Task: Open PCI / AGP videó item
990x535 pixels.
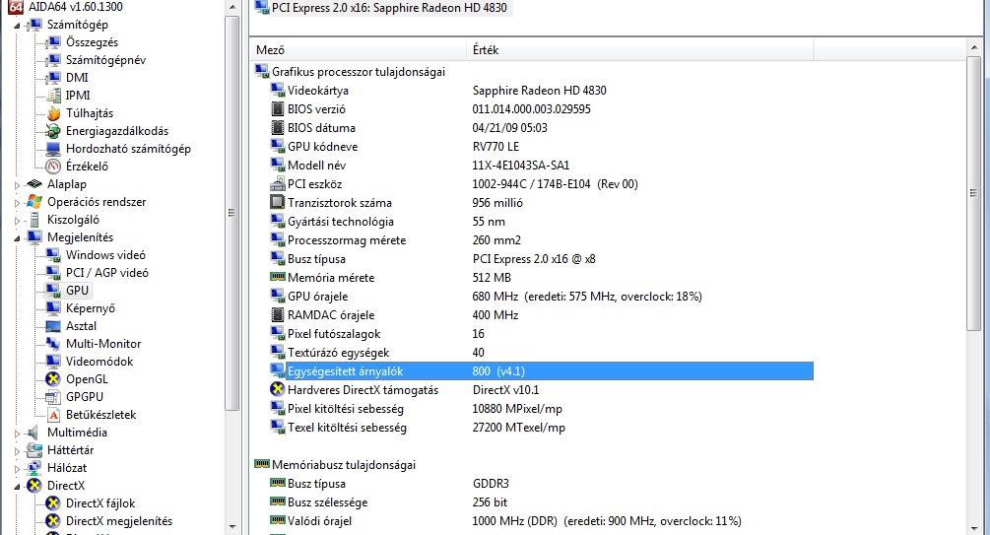Action: pyautogui.click(x=106, y=272)
